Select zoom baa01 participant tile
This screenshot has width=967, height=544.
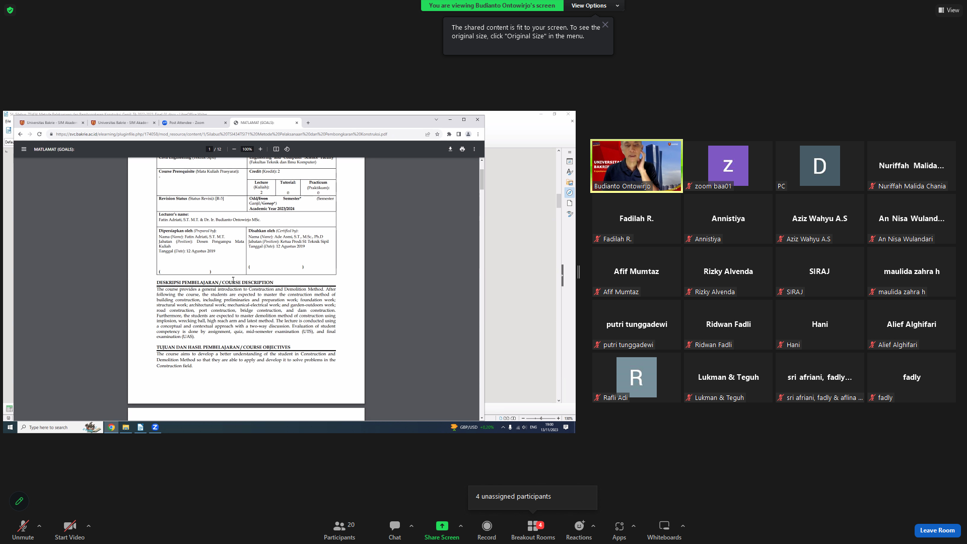[x=728, y=166]
